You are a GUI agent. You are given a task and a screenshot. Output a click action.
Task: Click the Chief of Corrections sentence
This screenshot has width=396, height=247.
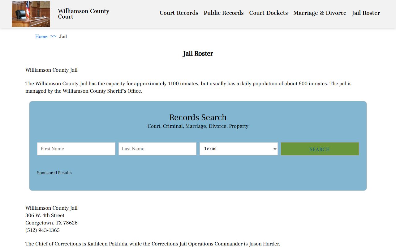point(153,244)
